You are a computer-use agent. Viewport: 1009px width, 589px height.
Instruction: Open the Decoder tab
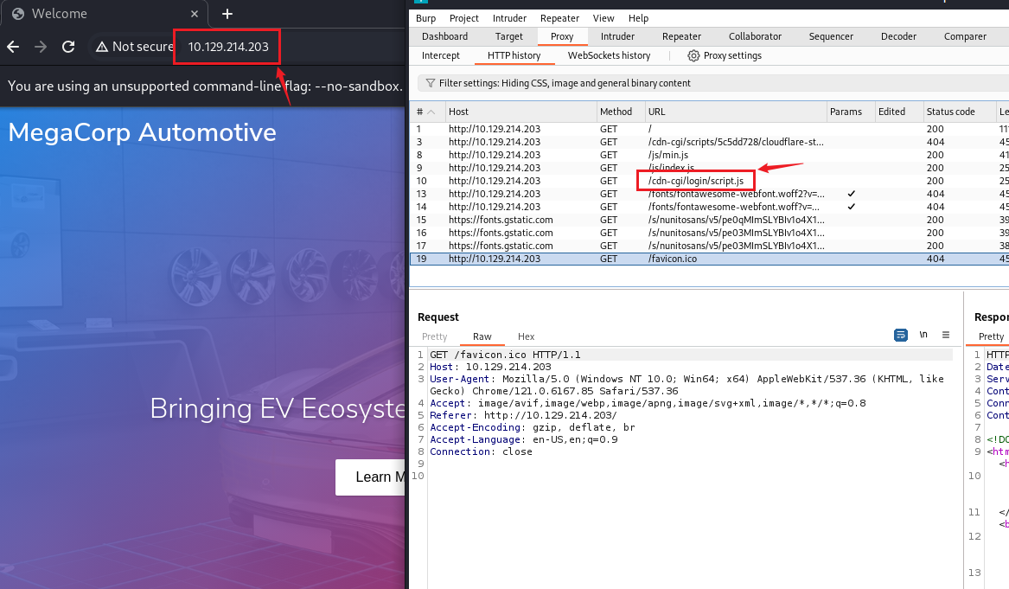click(x=898, y=36)
